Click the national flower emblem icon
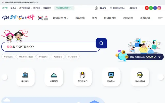 click(46, 18)
